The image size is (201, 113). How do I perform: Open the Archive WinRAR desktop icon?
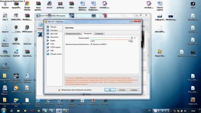(x=71, y=103)
